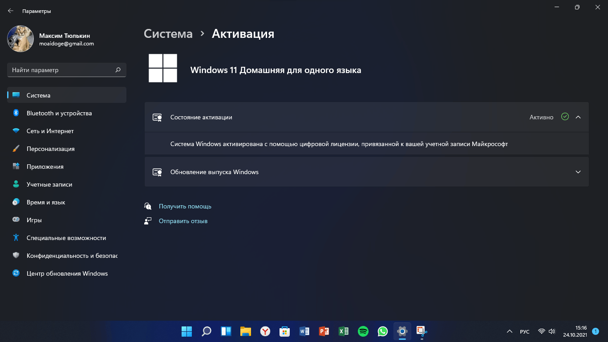
Task: Go to 'Игры' settings
Action: pyautogui.click(x=67, y=220)
